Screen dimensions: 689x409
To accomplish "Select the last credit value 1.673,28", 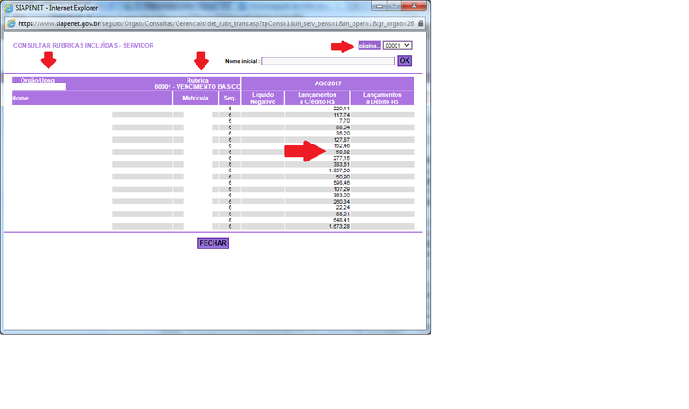I will click(x=336, y=226).
